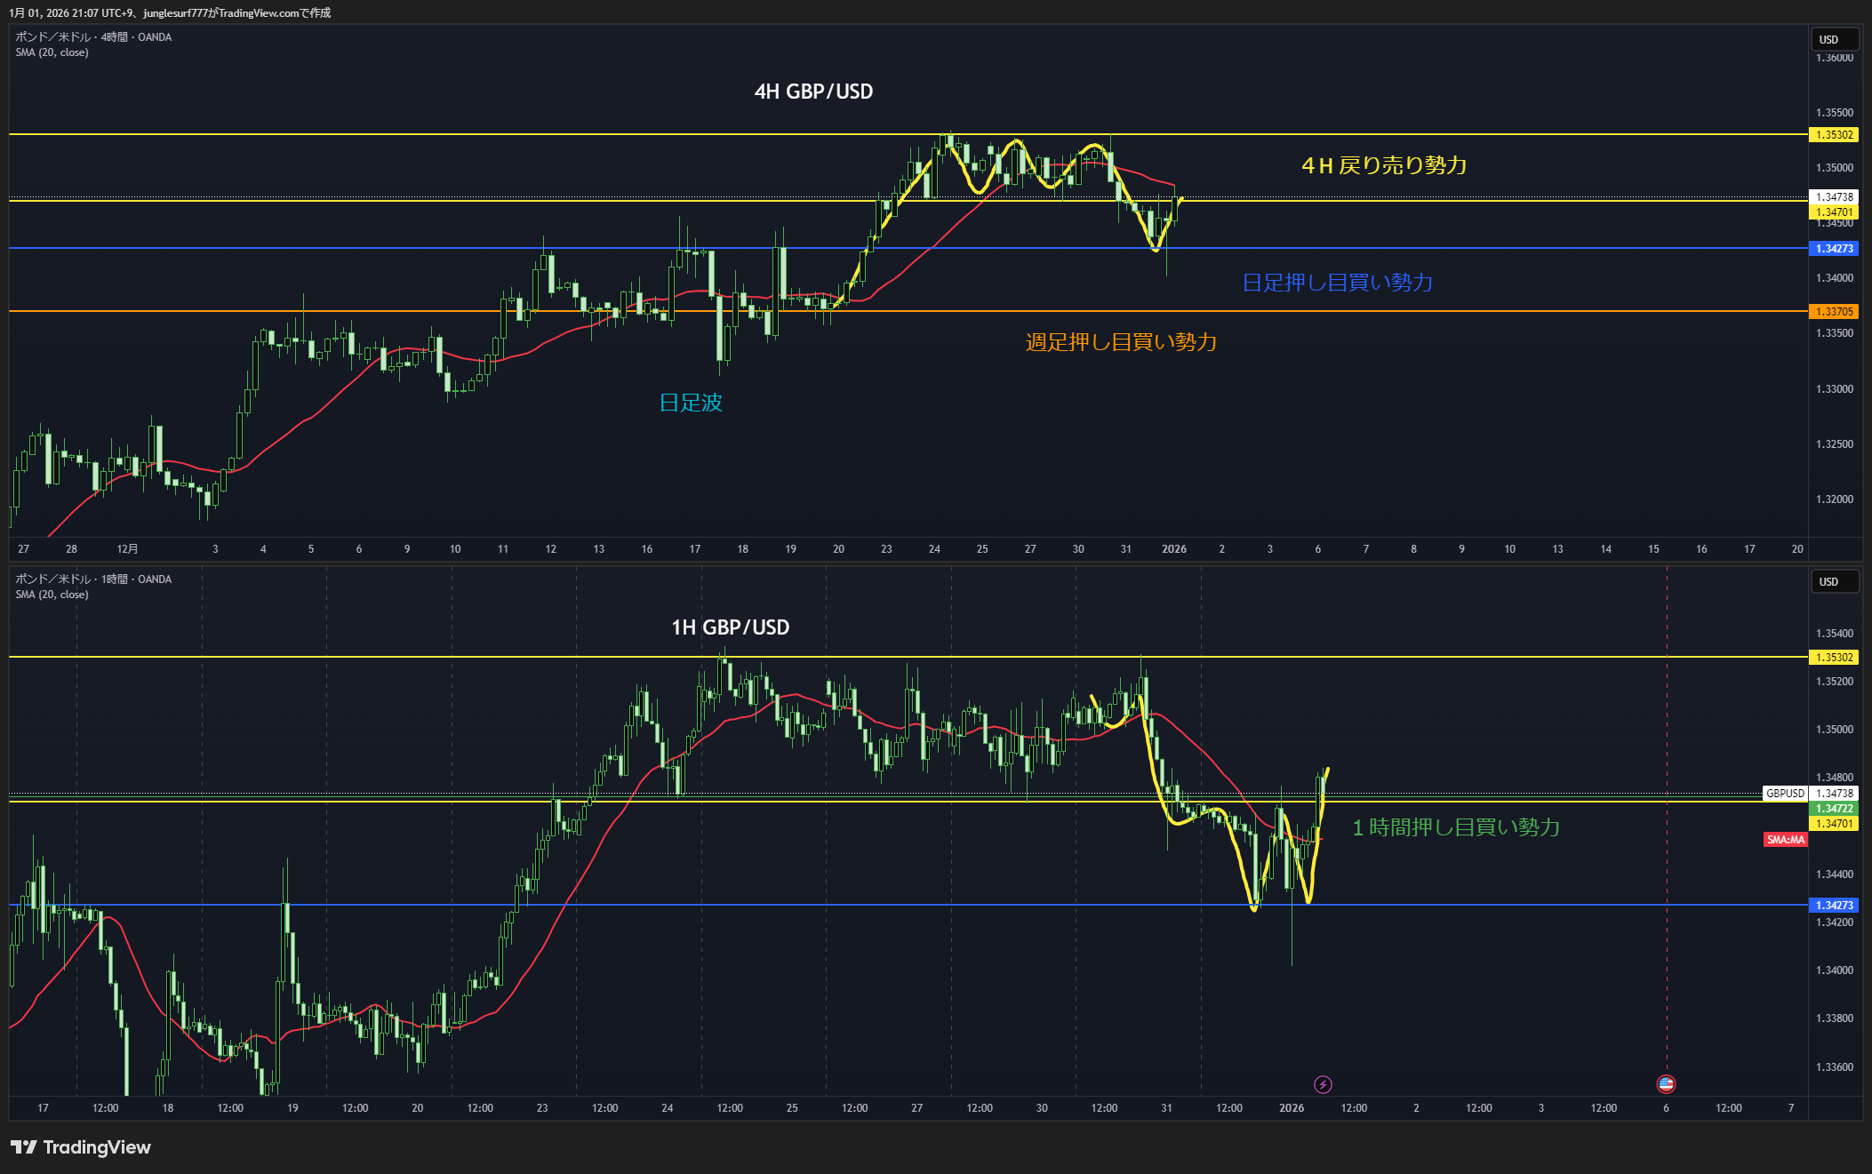Click the 4H chart symbol title ポンド/米ドル 4時間
Viewport: 1872px width, 1174px height.
pos(93,37)
